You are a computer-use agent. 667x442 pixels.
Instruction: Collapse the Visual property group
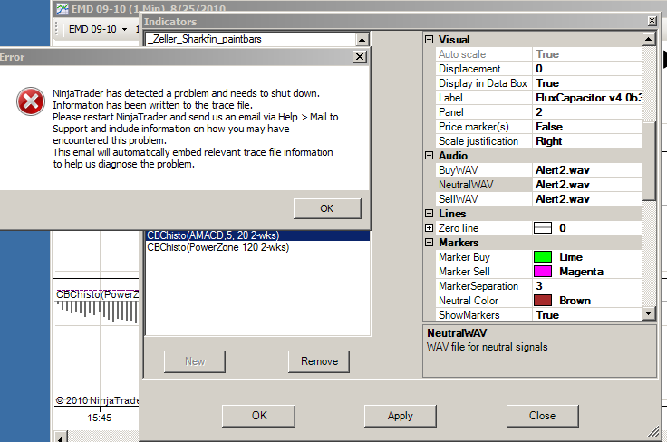click(x=430, y=40)
